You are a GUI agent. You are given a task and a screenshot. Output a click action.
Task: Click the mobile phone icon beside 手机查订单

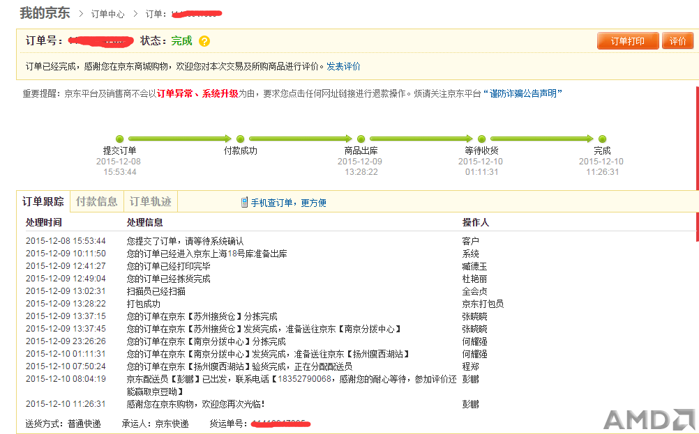pyautogui.click(x=244, y=203)
